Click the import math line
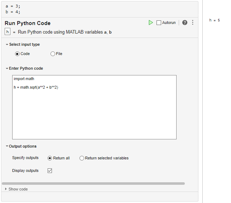This screenshot has height=203, width=231. (24, 79)
